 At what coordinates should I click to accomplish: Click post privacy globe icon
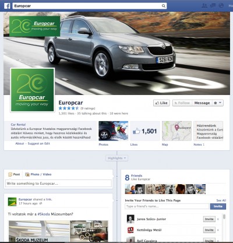pos(41,203)
